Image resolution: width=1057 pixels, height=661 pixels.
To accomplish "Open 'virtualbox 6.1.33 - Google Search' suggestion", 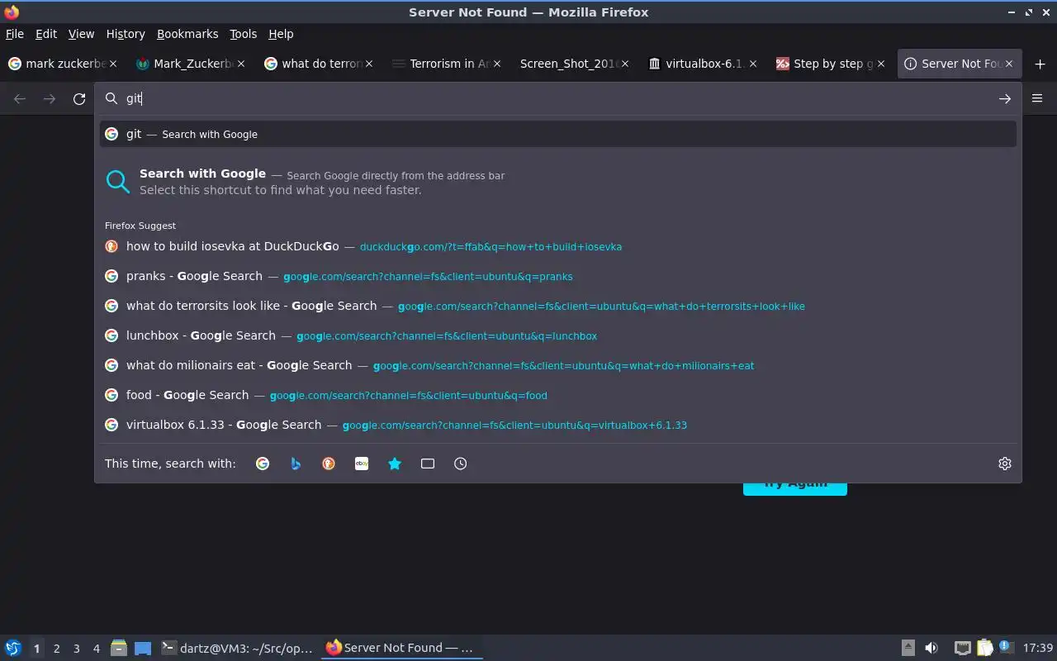I will tap(558, 425).
